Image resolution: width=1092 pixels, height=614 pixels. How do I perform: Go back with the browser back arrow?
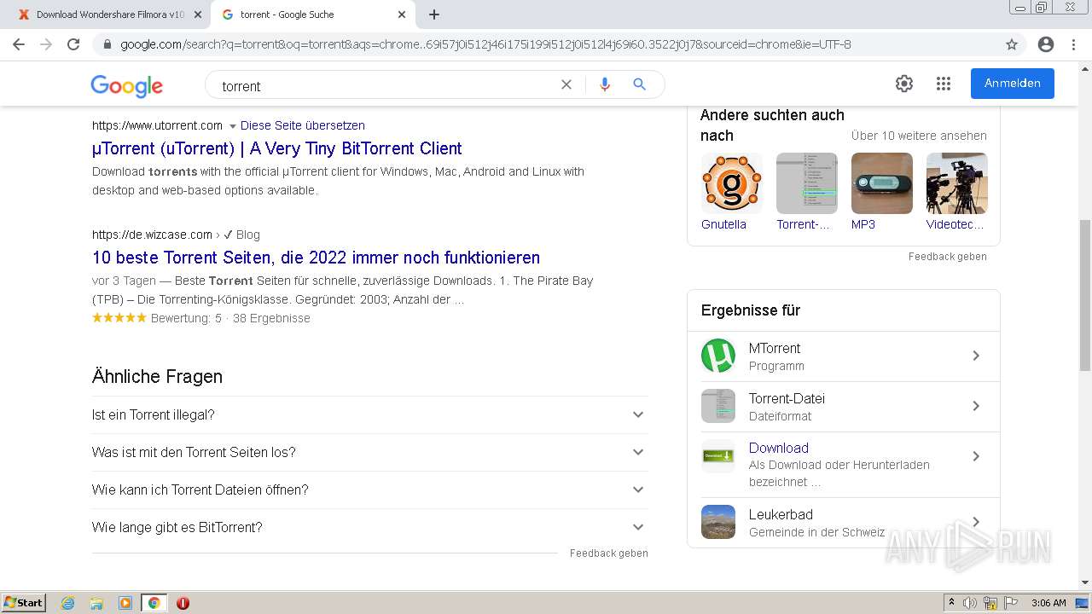coord(19,44)
